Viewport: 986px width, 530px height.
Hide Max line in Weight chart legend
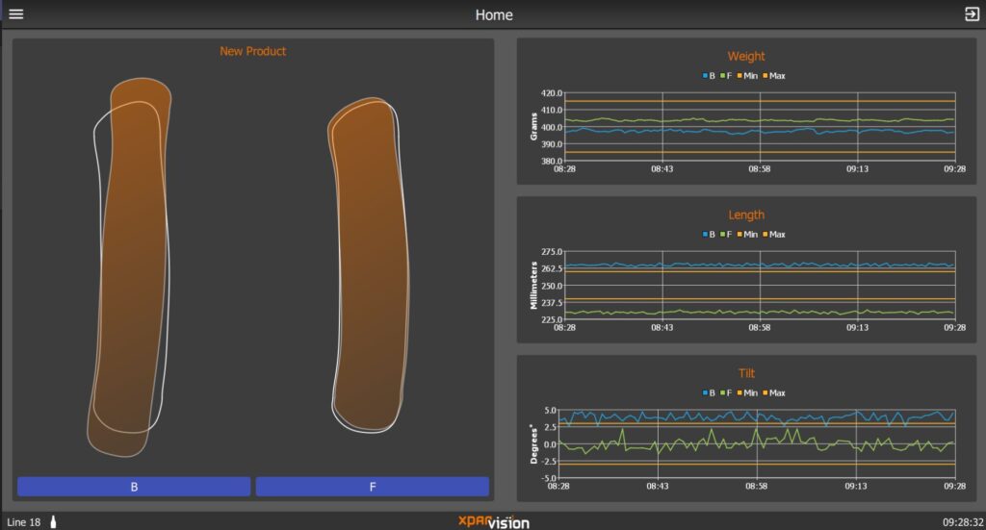tap(774, 75)
